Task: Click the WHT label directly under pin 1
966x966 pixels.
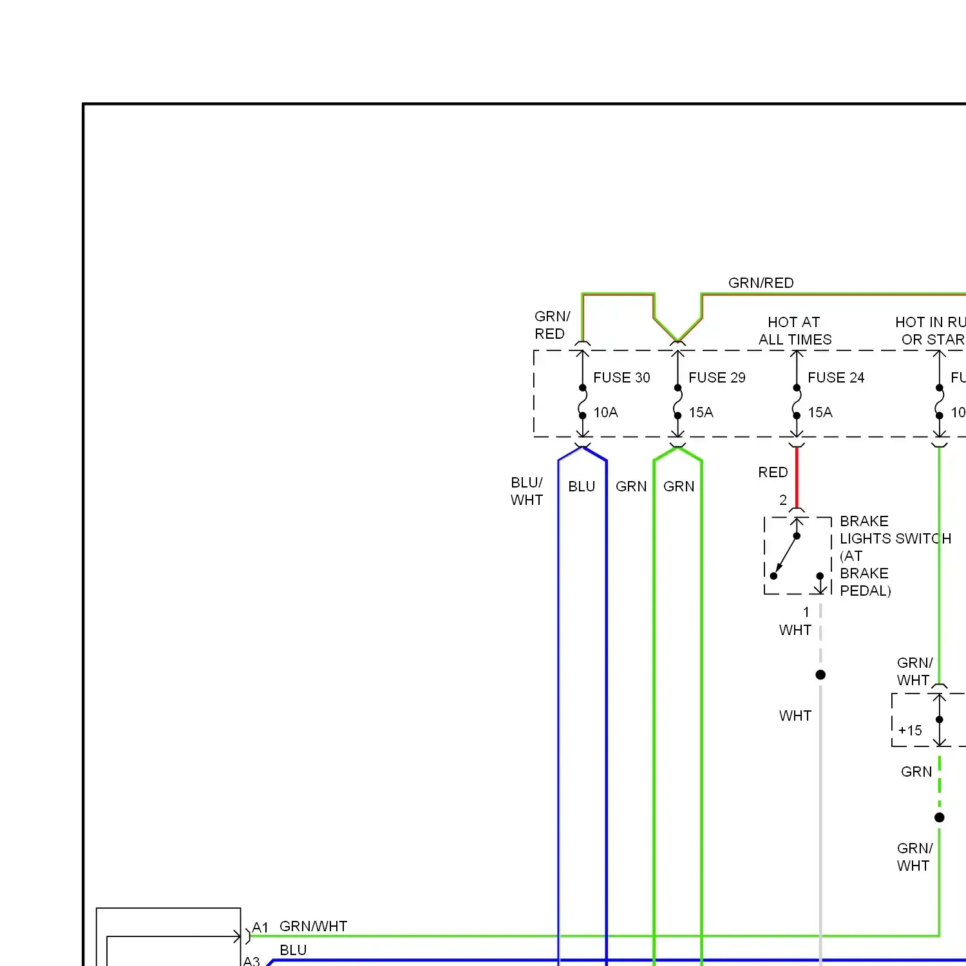Action: [x=795, y=630]
